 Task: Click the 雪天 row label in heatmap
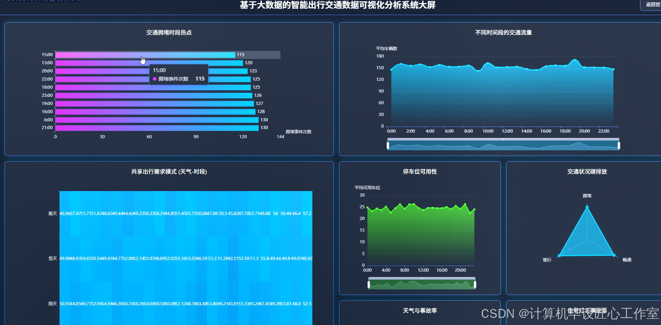tap(53, 259)
